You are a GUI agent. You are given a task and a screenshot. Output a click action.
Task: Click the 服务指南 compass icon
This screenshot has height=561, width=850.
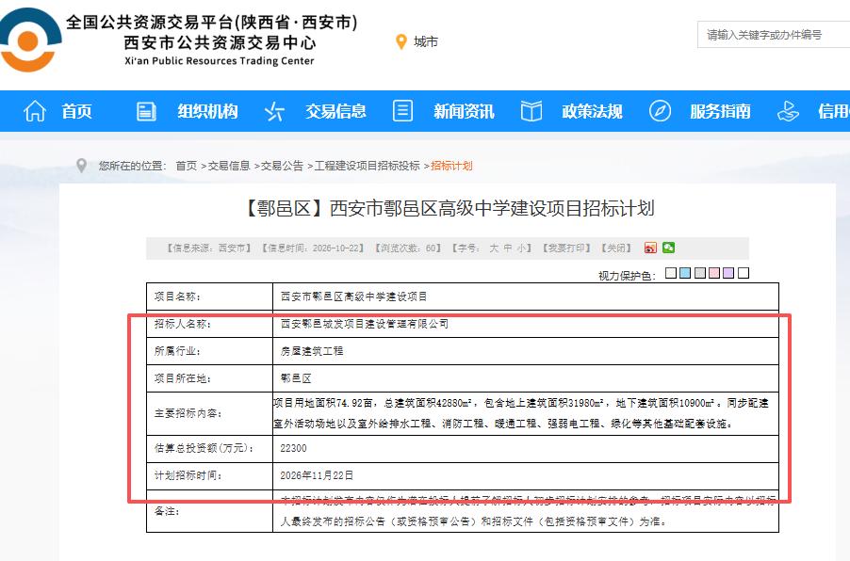pyautogui.click(x=660, y=111)
